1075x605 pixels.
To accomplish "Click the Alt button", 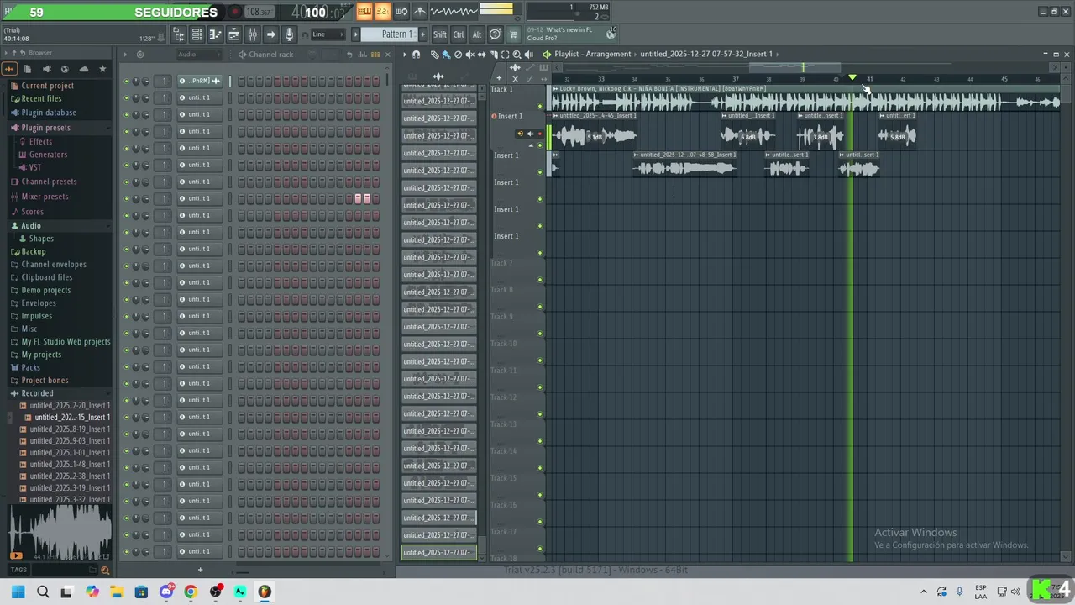I will tap(476, 34).
